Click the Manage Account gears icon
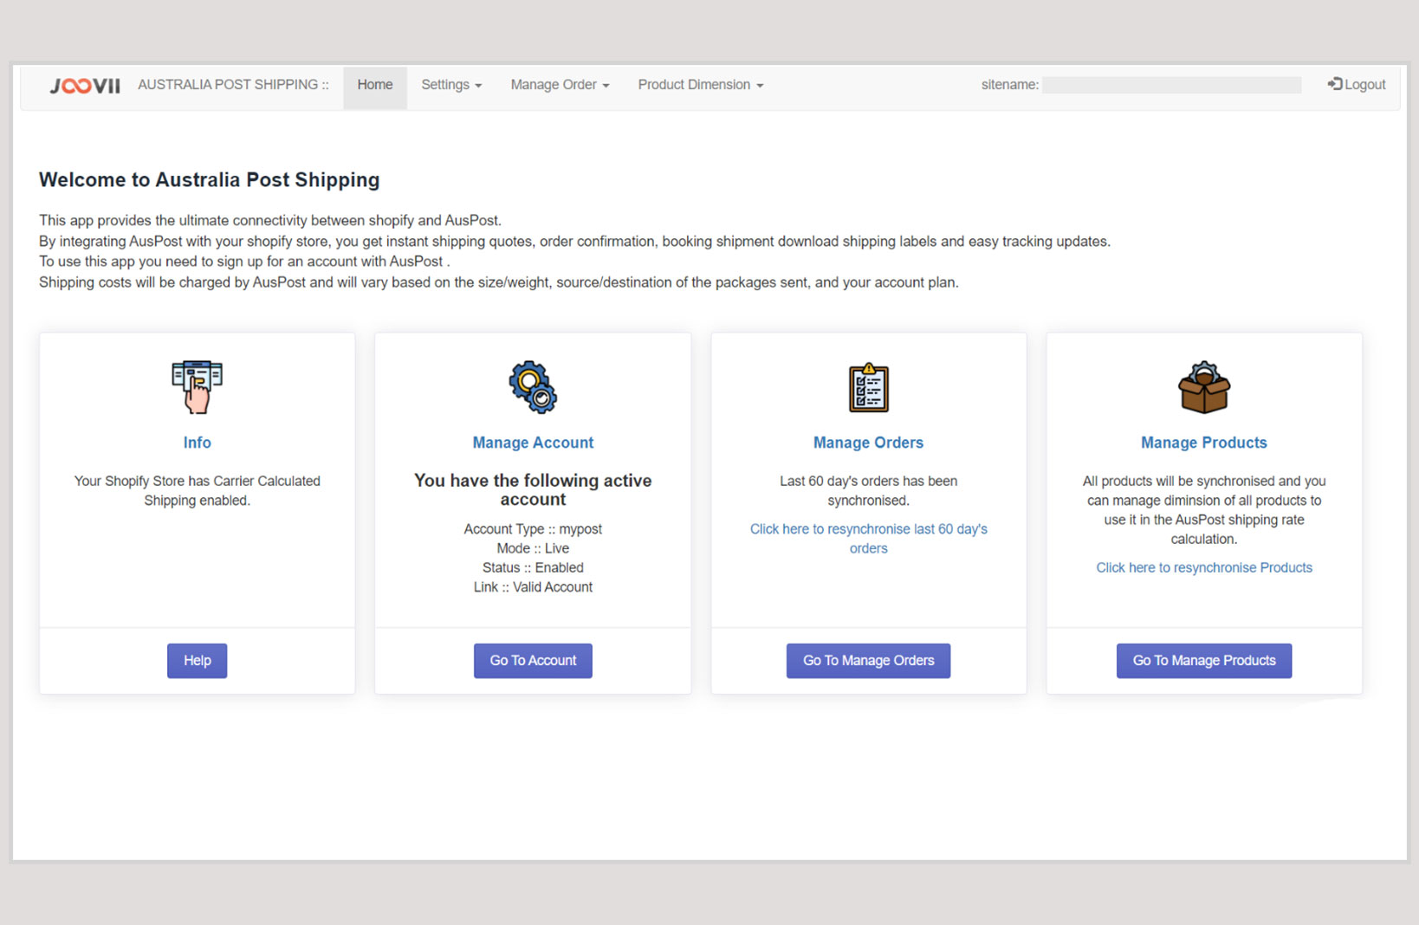 533,387
